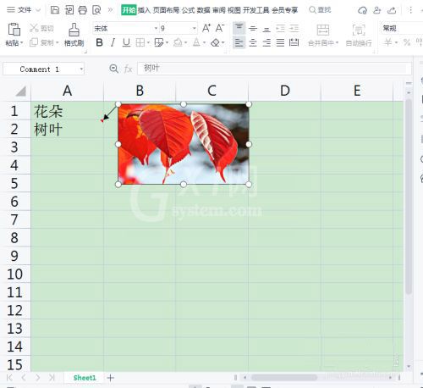Image resolution: width=423 pixels, height=388 pixels.
Task: Click the share icon in title bar
Action: coord(392,10)
